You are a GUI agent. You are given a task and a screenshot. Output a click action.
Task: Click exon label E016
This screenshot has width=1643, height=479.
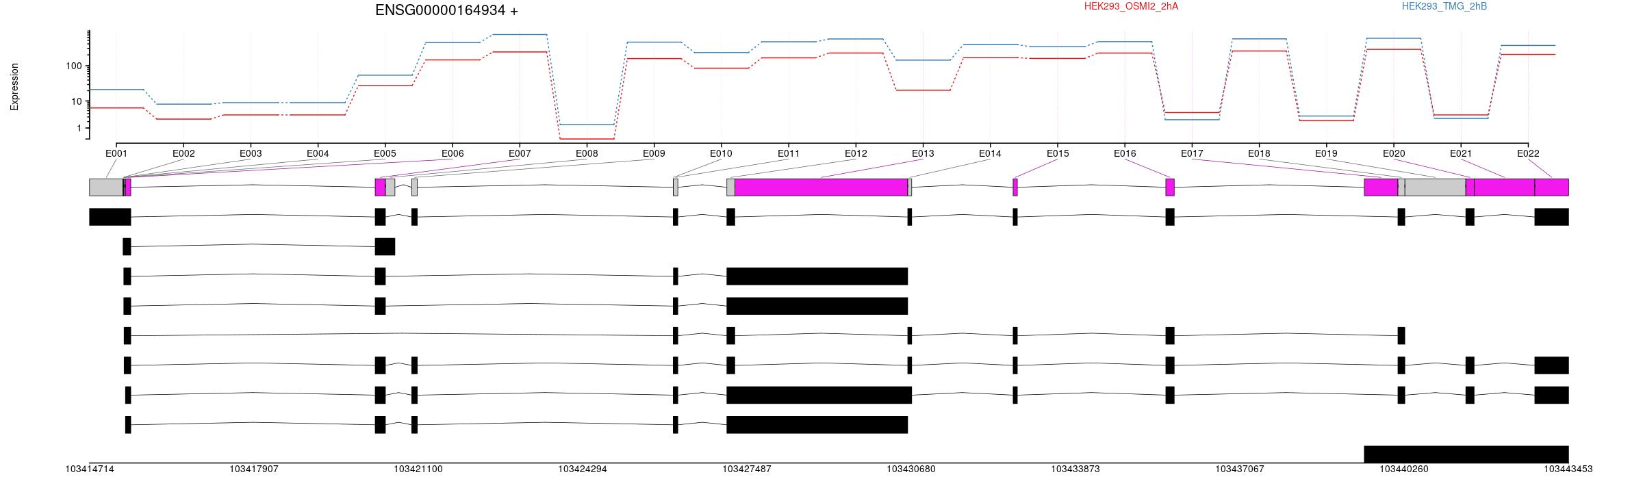click(1125, 153)
